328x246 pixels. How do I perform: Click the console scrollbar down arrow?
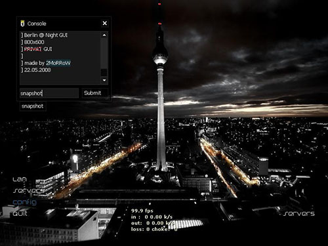click(104, 80)
